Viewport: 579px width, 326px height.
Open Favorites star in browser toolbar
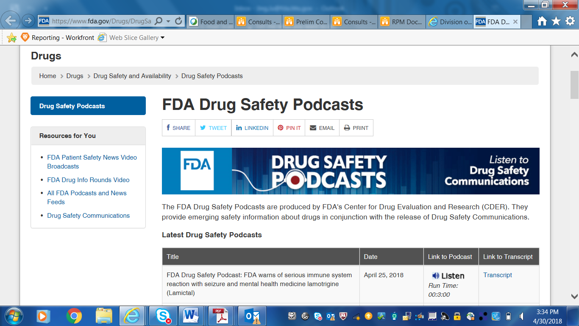point(556,21)
